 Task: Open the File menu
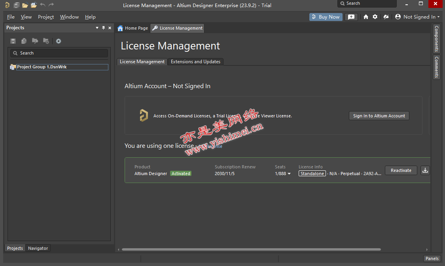point(11,17)
